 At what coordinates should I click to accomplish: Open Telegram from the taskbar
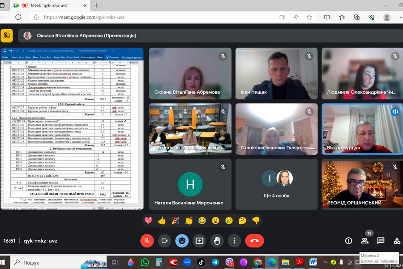[x=215, y=263]
